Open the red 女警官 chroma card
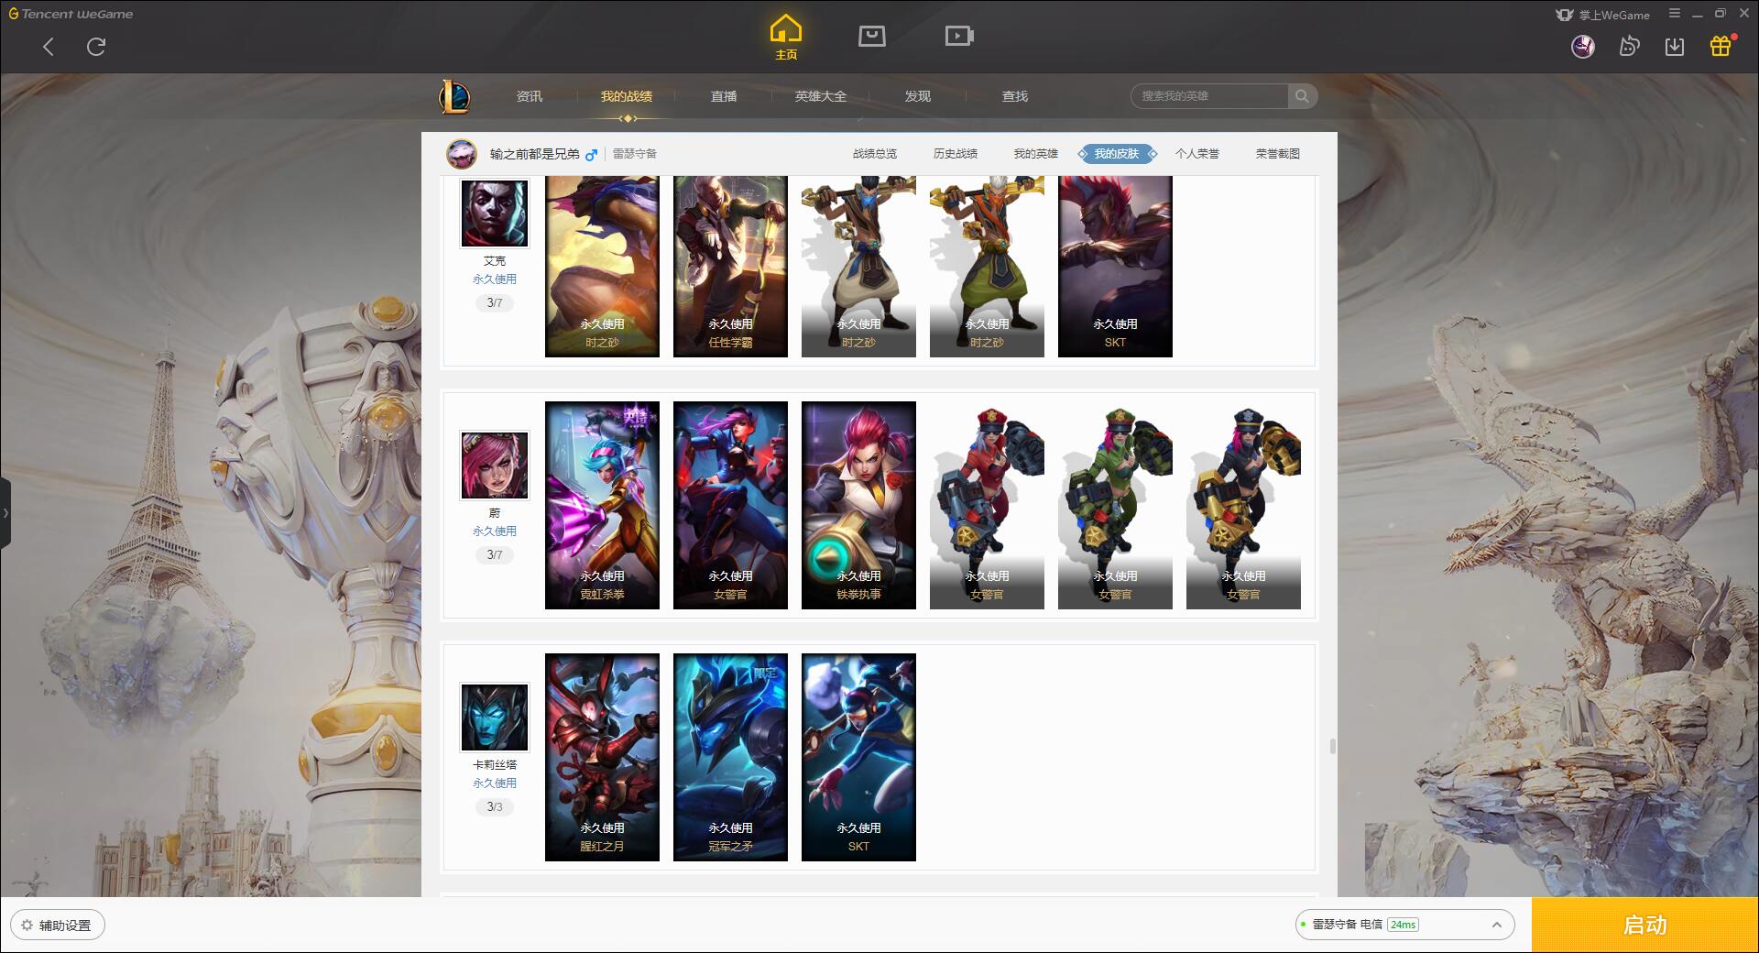The width and height of the screenshot is (1759, 953). point(987,505)
